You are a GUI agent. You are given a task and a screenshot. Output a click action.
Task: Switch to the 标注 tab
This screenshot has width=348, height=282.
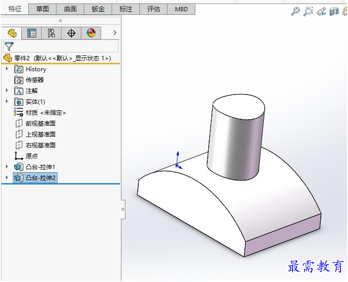(x=125, y=9)
